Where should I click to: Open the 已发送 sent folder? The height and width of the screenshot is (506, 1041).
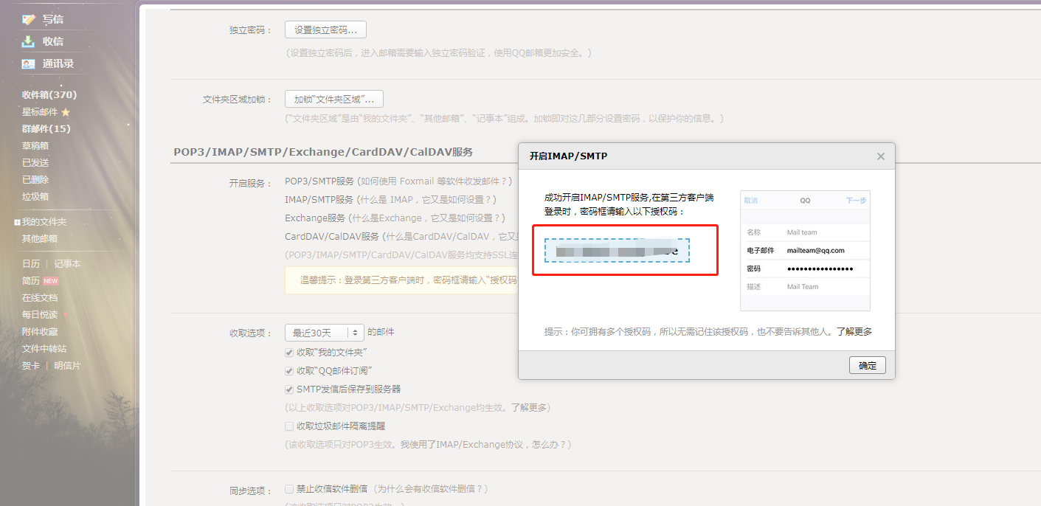[x=35, y=163]
